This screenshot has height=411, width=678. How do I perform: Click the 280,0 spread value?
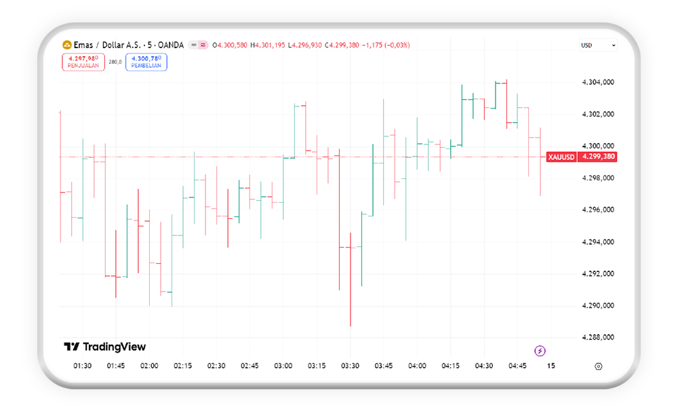coord(115,62)
